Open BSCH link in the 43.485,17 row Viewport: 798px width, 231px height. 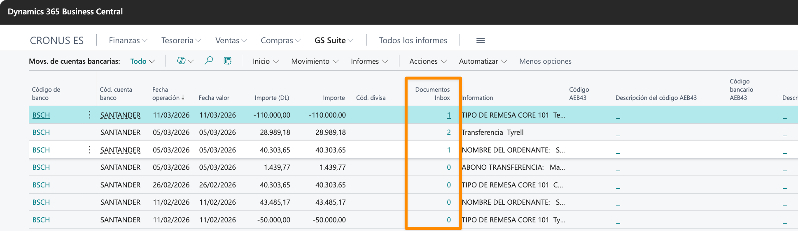pyautogui.click(x=41, y=202)
